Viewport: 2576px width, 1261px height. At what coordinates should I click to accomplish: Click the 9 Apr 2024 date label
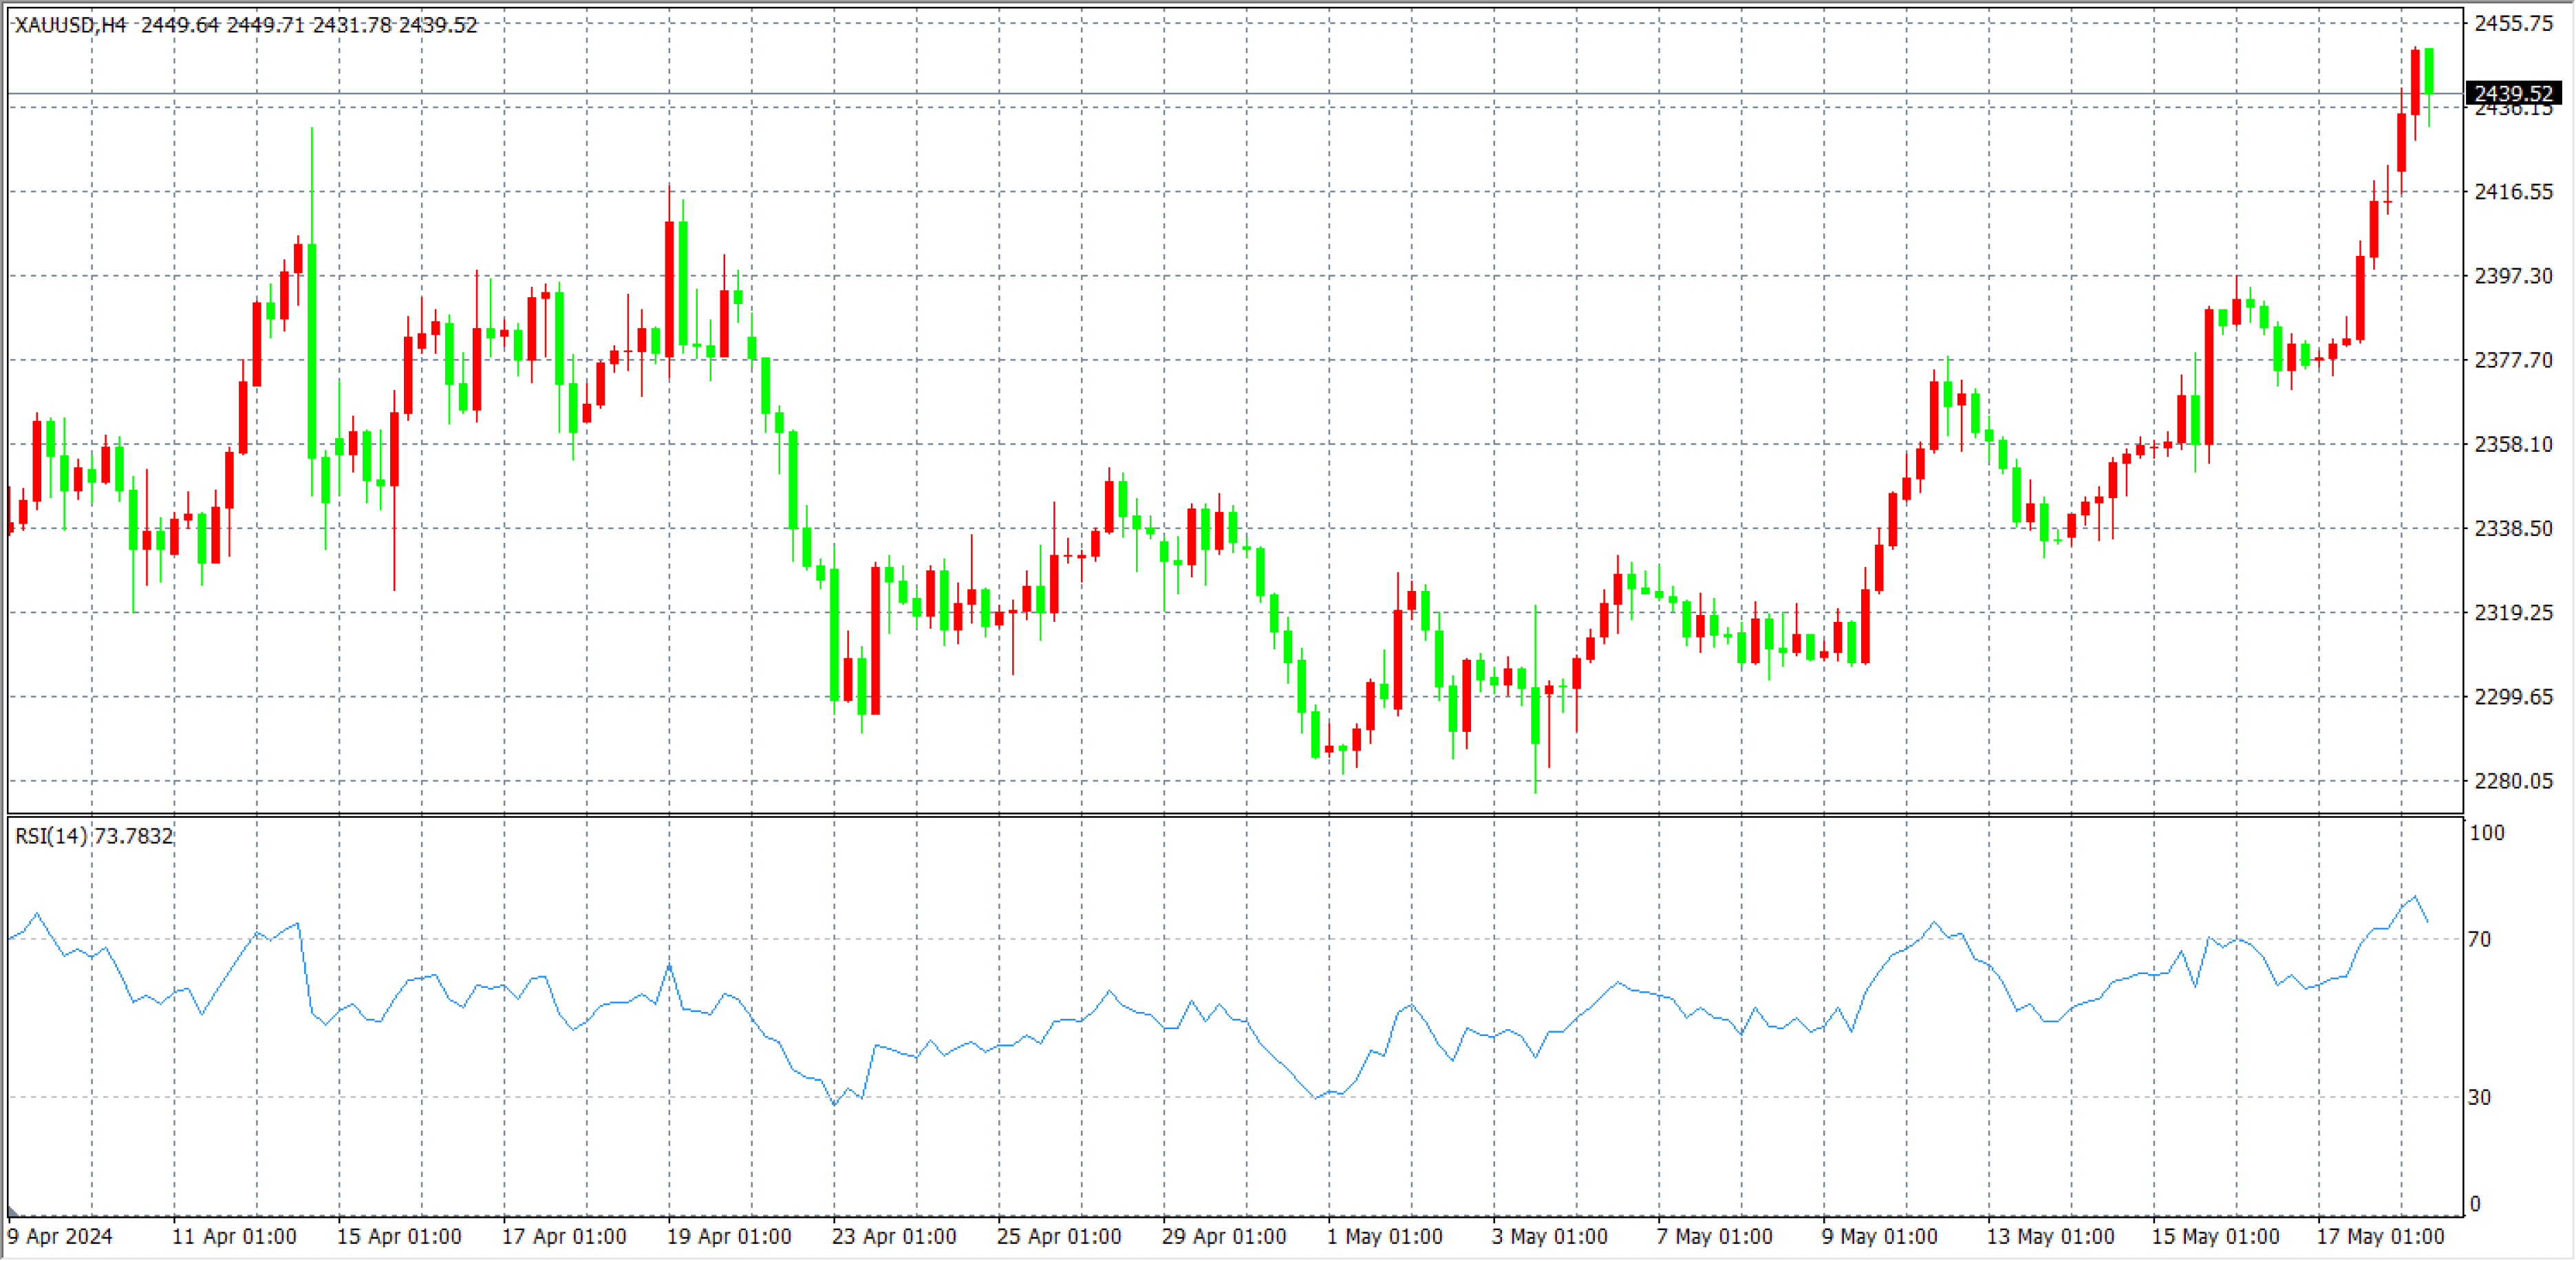point(60,1236)
